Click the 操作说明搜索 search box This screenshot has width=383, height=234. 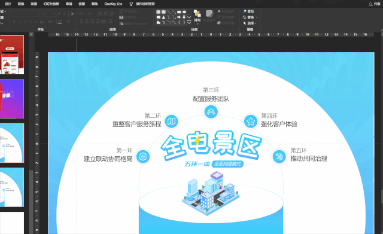[x=145, y=4]
